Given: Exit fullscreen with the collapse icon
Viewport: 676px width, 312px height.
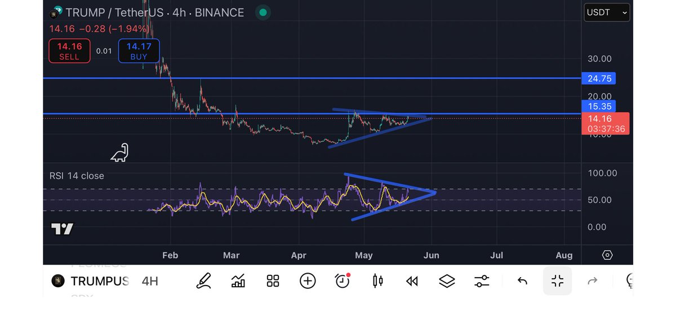Looking at the screenshot, I should click(557, 280).
